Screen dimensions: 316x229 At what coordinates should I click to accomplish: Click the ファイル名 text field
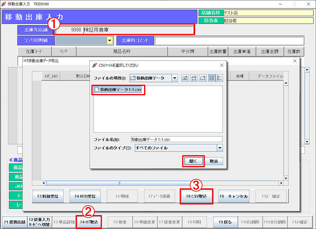(x=177, y=139)
